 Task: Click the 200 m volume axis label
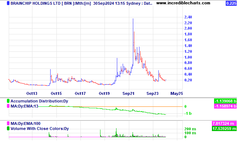click(x=190, y=129)
